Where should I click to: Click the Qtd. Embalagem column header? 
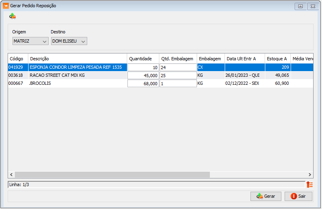178,59
